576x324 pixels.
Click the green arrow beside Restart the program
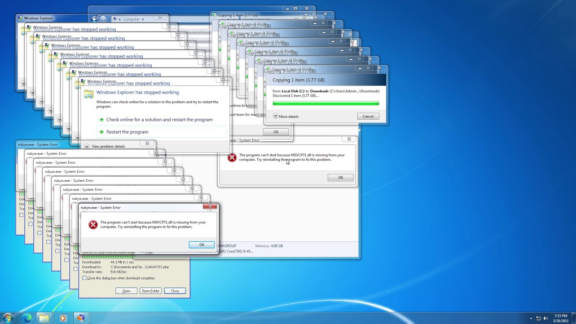tap(101, 132)
